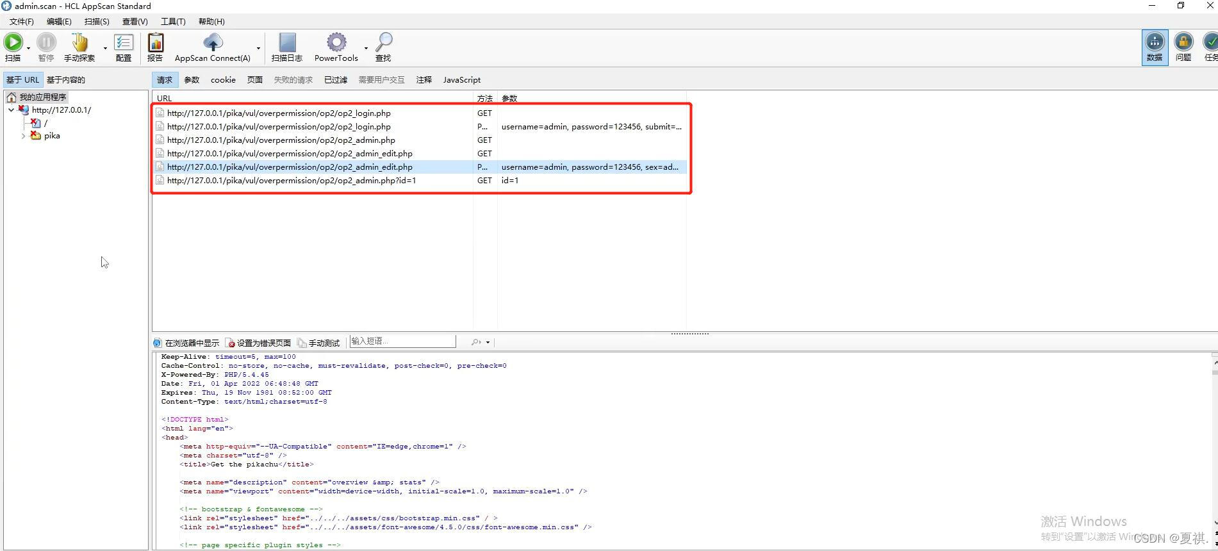
Task: Switch to the JavaScript tab
Action: (462, 79)
